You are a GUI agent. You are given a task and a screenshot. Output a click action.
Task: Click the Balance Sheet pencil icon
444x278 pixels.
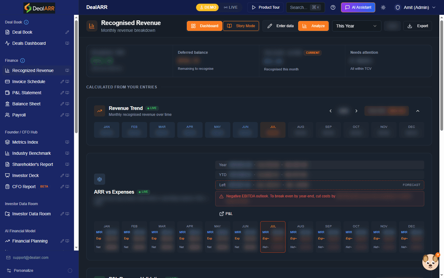tap(62, 104)
